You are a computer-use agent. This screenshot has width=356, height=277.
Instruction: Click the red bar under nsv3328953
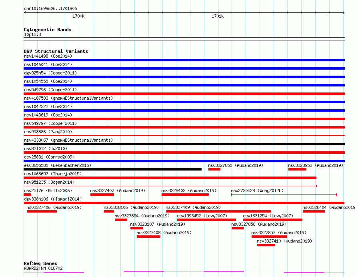pyautogui.click(x=298, y=169)
